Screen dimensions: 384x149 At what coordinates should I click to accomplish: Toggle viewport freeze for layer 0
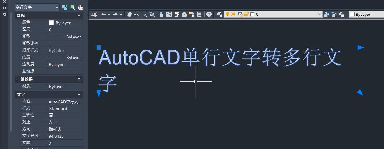click(x=240, y=14)
